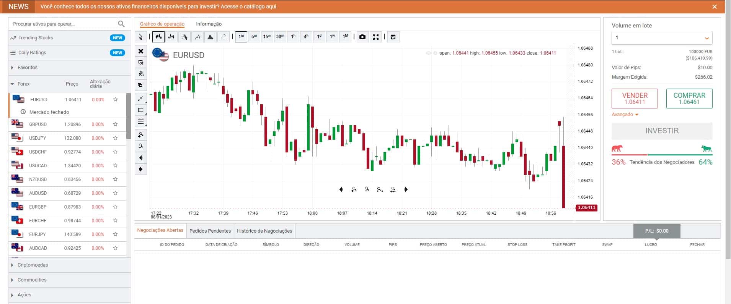Toggle favorite star for AUDUSD
Screen dimensions: 731x304
pyautogui.click(x=115, y=193)
